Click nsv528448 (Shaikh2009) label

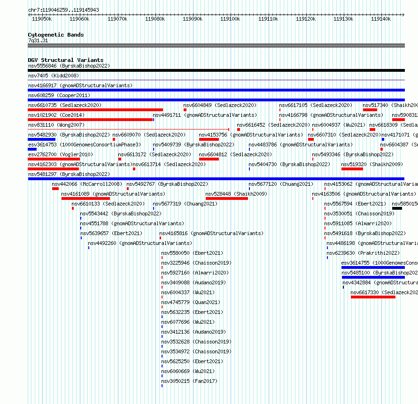tap(236, 194)
